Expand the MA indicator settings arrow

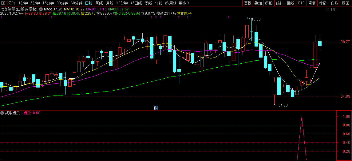pyautogui.click(x=41, y=9)
